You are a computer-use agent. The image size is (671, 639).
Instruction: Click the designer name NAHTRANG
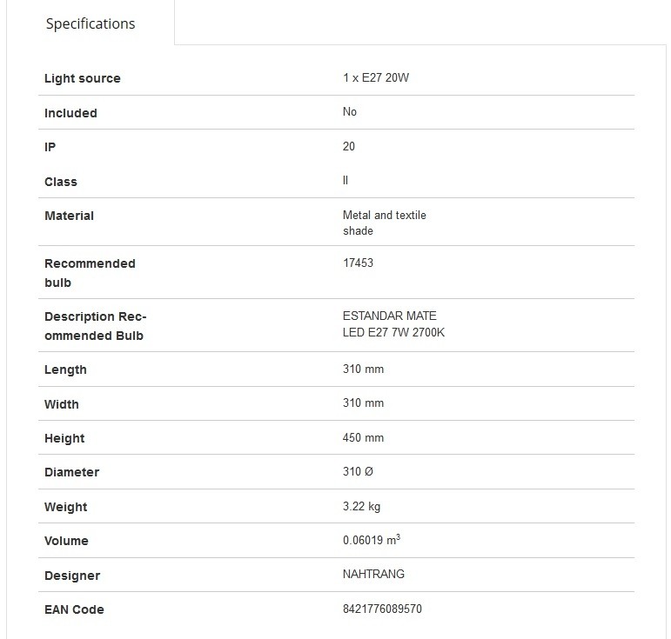coord(373,574)
